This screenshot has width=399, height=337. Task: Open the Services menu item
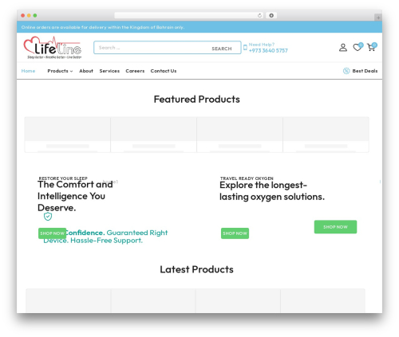tap(109, 71)
